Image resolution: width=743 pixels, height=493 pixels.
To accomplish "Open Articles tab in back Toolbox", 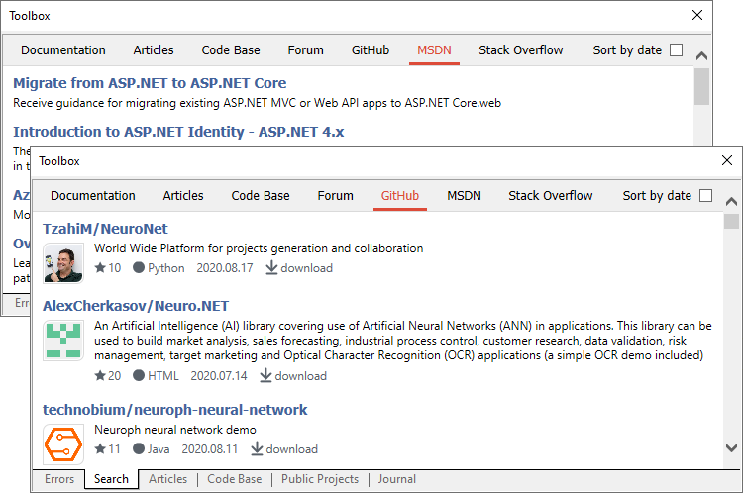I will 154,50.
